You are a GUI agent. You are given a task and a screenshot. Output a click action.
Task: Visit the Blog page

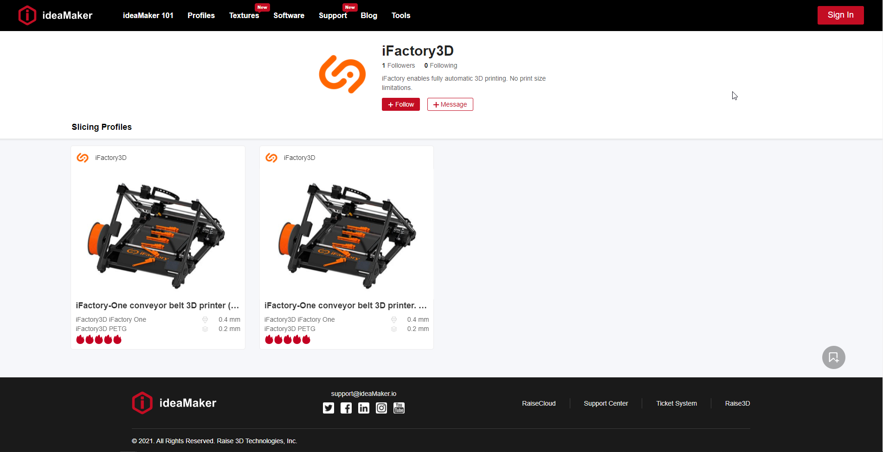tap(369, 15)
